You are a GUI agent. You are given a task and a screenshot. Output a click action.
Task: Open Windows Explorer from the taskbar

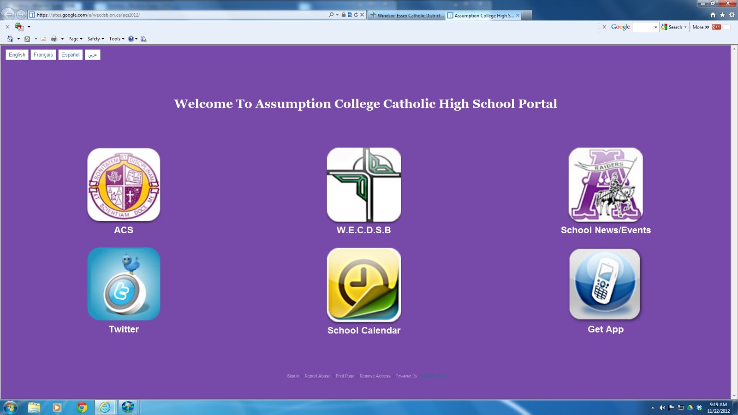pyautogui.click(x=34, y=407)
